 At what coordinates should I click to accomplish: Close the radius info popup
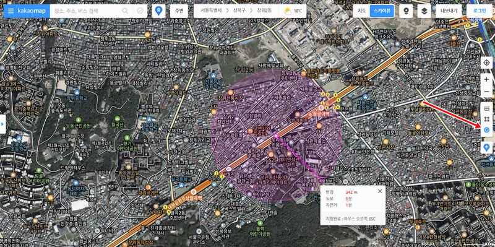380,191
